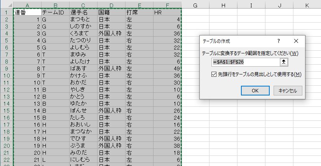Screen dimensions: 321x166
Task: Select column A header
Action: click(x=27, y=5)
